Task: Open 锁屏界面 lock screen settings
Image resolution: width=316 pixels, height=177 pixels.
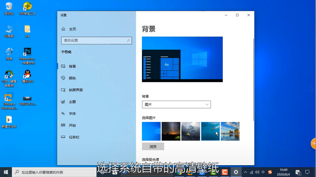Action: [63, 90]
